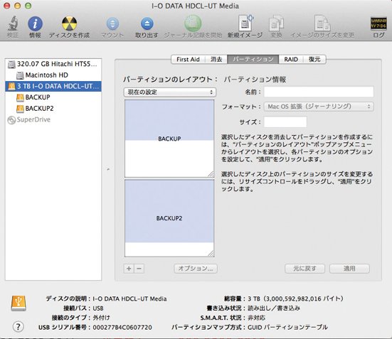This screenshot has width=392, height=339.
Task: Select the BACKUP2 volume in the sidebar
Action: 53,109
